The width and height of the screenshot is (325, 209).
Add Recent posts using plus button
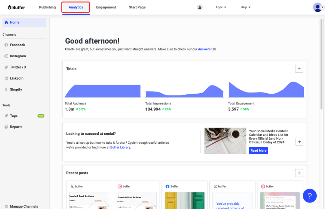pos(299,173)
